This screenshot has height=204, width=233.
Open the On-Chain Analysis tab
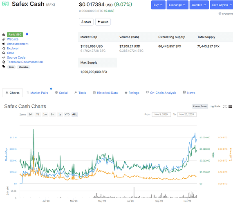[161, 93]
